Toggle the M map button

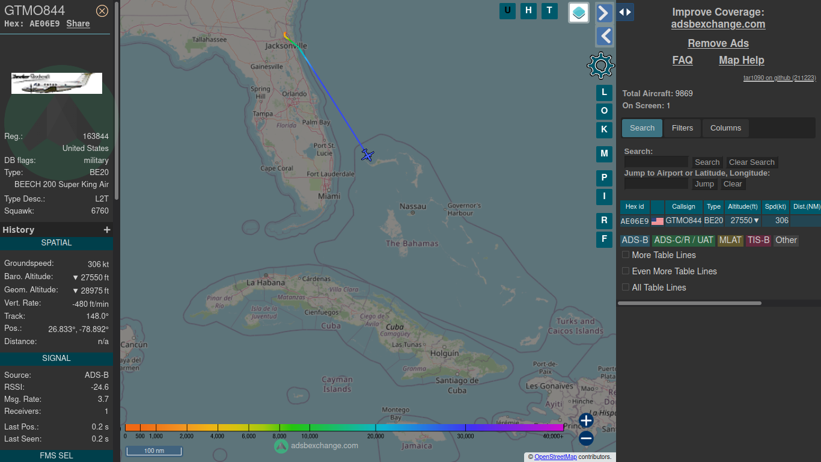(x=604, y=154)
